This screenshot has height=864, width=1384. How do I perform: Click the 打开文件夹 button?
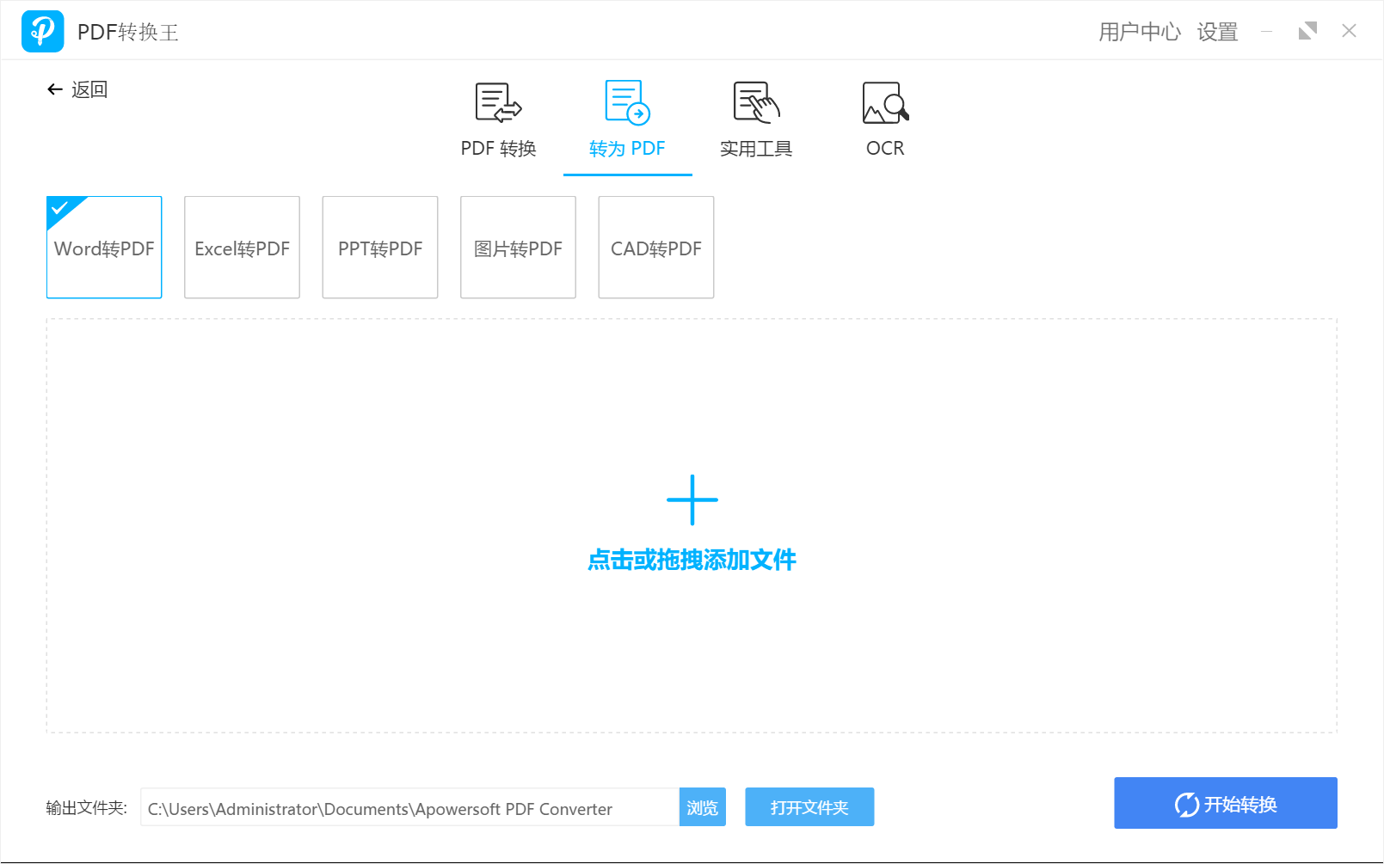[809, 807]
